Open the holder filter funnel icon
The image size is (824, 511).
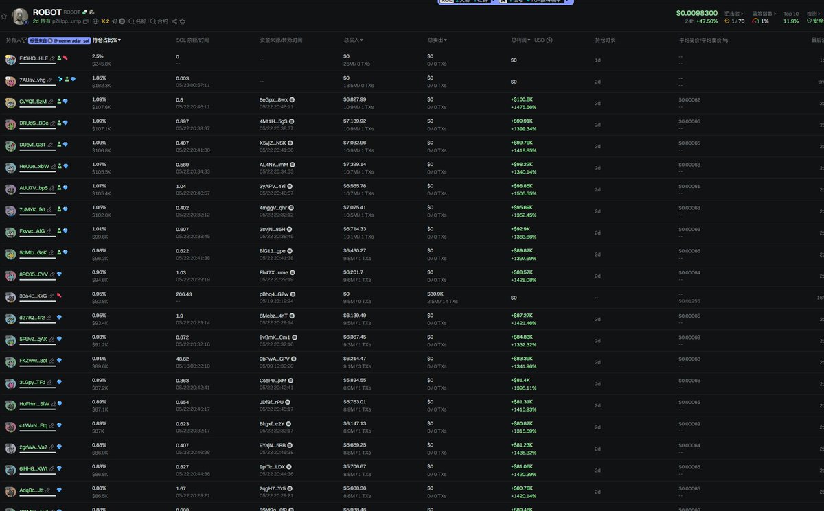[24, 40]
